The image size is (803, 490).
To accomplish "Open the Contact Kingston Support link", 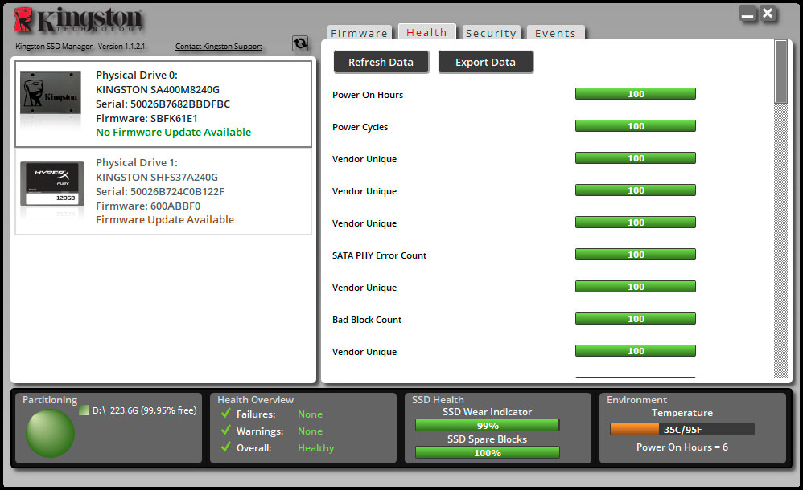I will coord(219,47).
